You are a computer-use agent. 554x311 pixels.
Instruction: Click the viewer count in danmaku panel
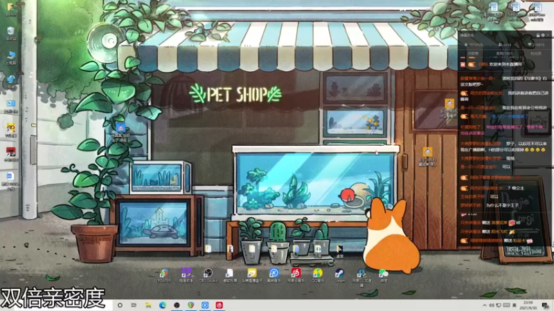505,45
